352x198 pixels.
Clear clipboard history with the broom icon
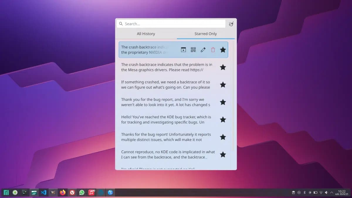[x=231, y=24]
